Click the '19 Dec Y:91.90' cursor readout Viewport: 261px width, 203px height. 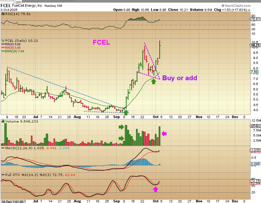click(12, 201)
